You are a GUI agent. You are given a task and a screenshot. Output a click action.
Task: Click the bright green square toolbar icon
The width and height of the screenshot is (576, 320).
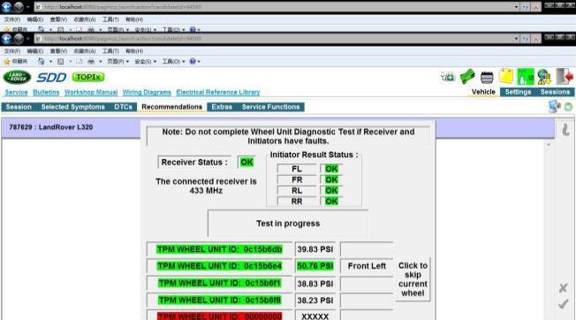point(526,77)
